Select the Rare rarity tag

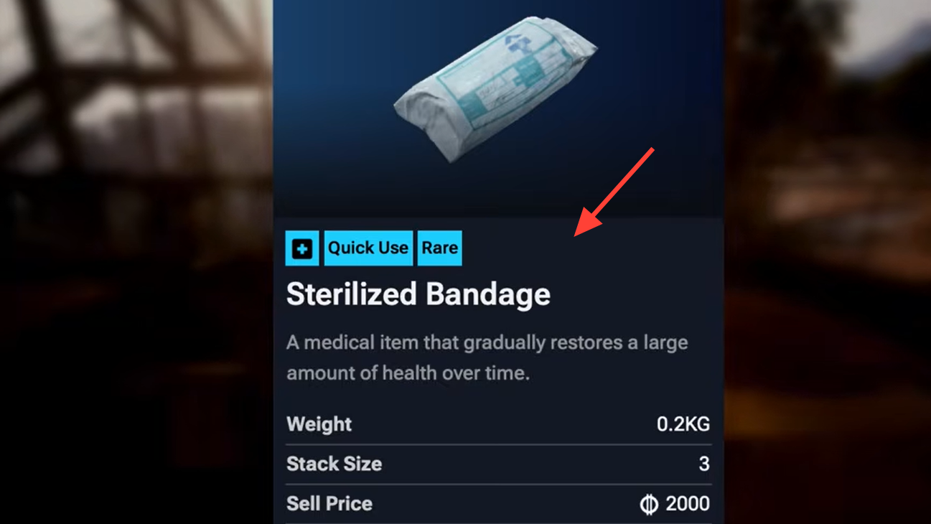pyautogui.click(x=440, y=248)
